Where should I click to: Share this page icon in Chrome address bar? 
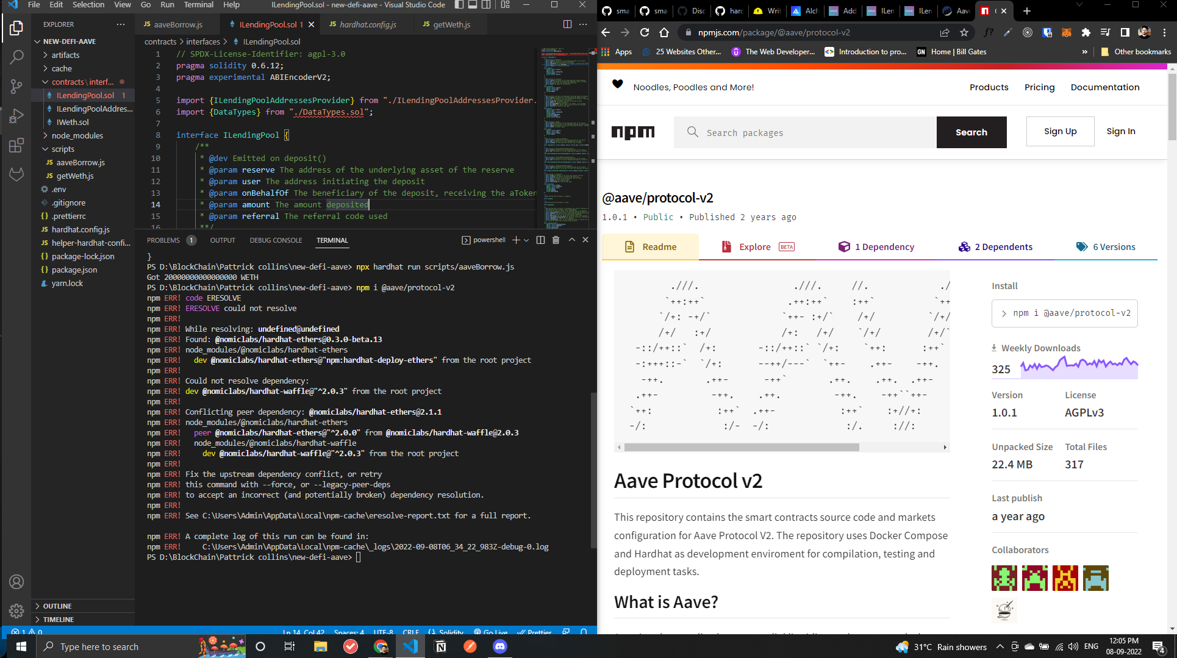tap(945, 32)
